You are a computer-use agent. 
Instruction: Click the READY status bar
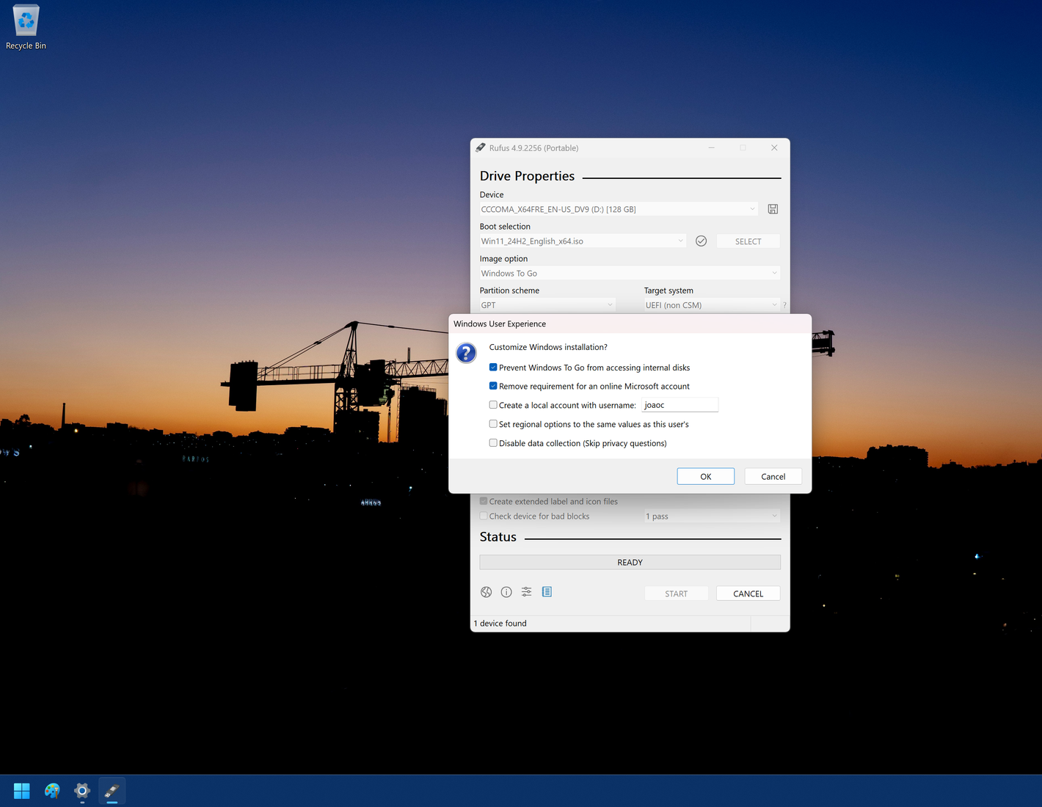click(630, 561)
